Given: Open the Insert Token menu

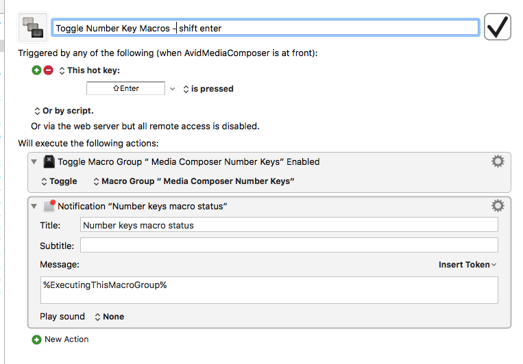Looking at the screenshot, I should coord(467,265).
